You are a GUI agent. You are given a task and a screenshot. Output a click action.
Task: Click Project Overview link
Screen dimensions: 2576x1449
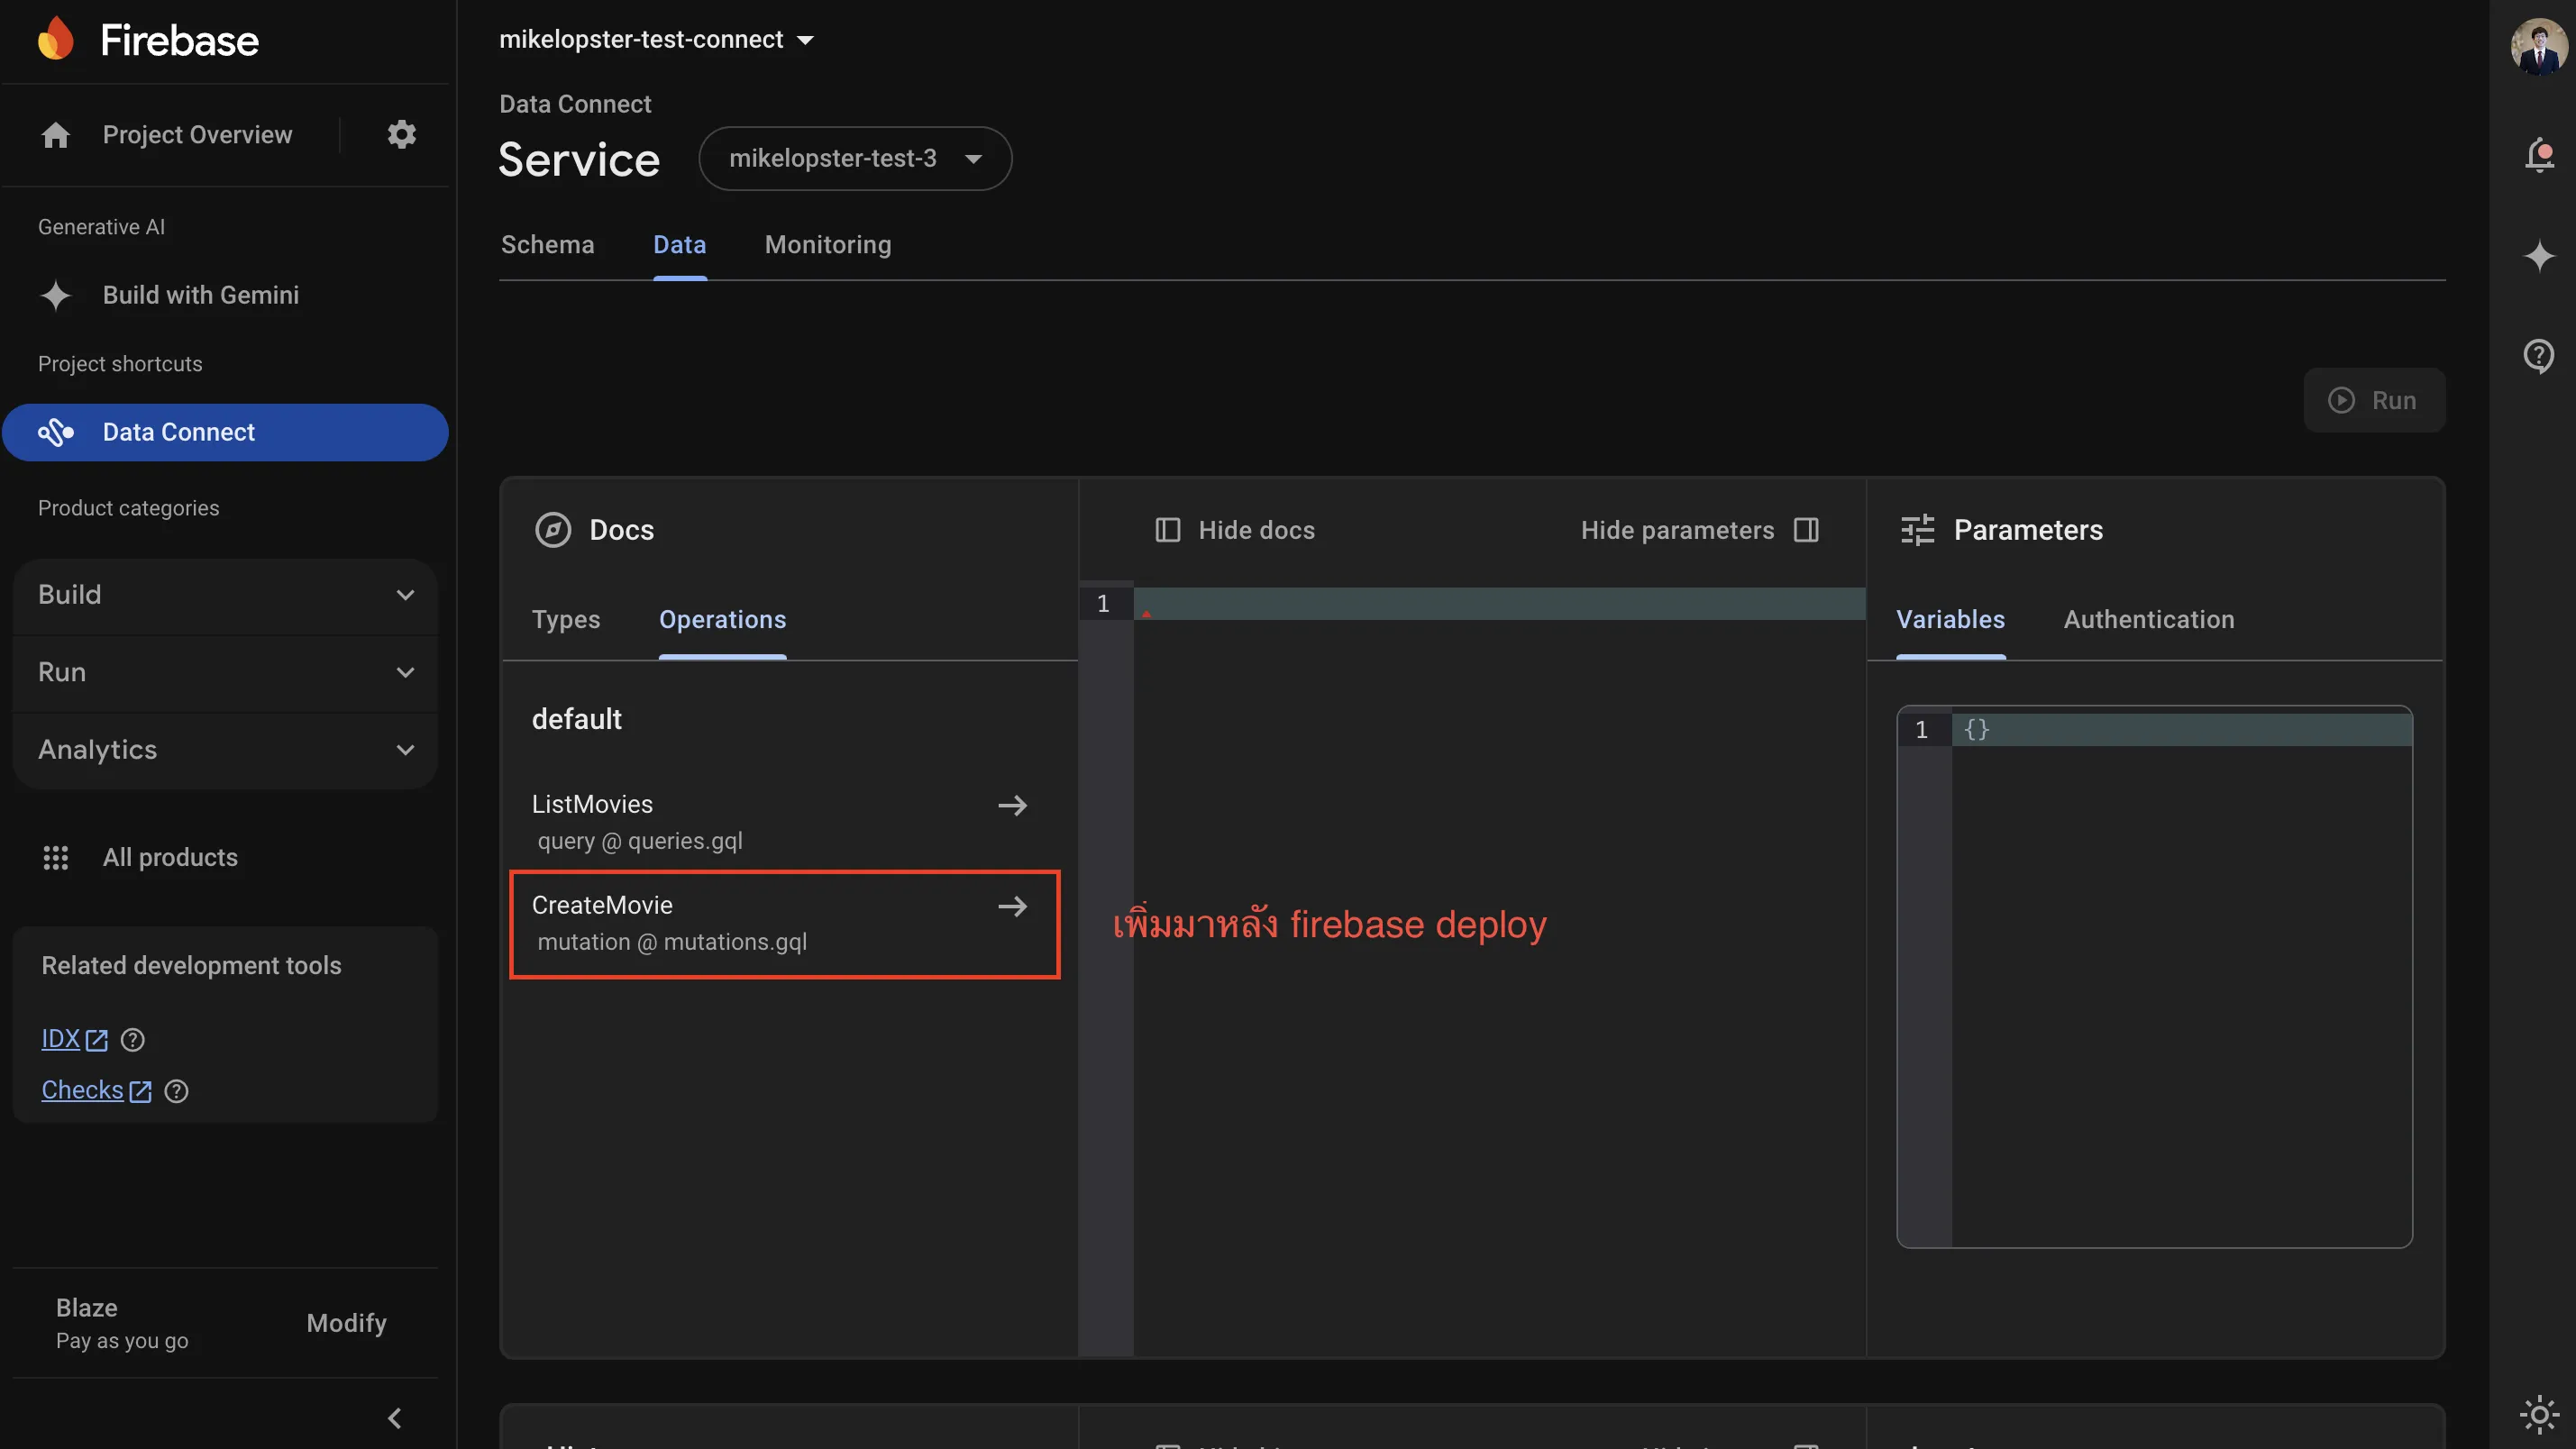[x=198, y=135]
